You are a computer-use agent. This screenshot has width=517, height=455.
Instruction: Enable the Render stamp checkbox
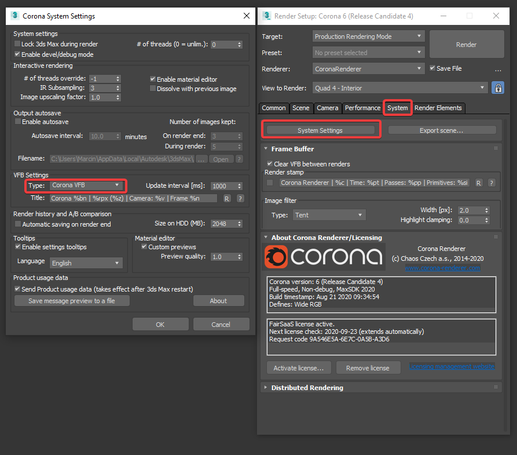click(270, 183)
